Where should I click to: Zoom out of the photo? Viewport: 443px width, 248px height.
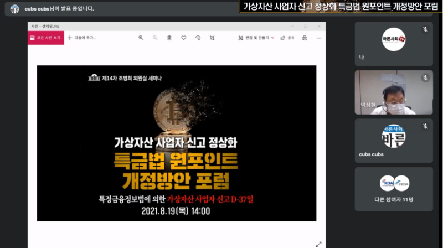(x=155, y=38)
